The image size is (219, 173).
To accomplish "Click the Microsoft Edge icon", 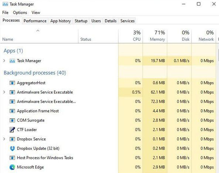I will point(12,167).
